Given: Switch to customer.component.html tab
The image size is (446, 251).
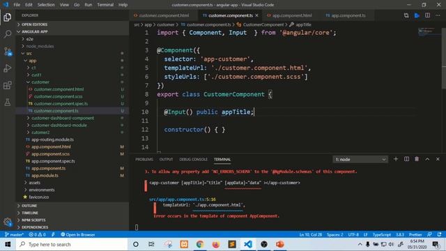Looking at the screenshot, I should click(x=164, y=15).
